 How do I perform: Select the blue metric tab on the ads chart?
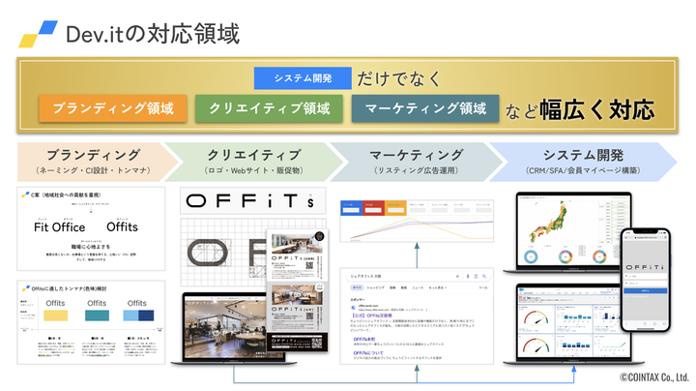click(351, 208)
